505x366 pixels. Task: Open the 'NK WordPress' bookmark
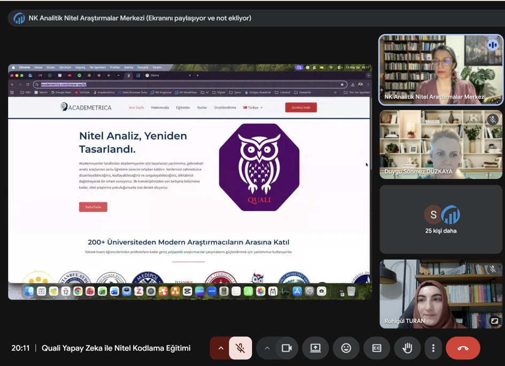coord(186,92)
